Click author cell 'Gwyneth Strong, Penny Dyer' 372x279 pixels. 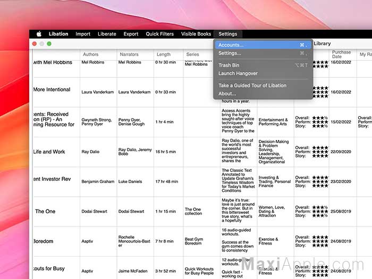[x=98, y=122]
